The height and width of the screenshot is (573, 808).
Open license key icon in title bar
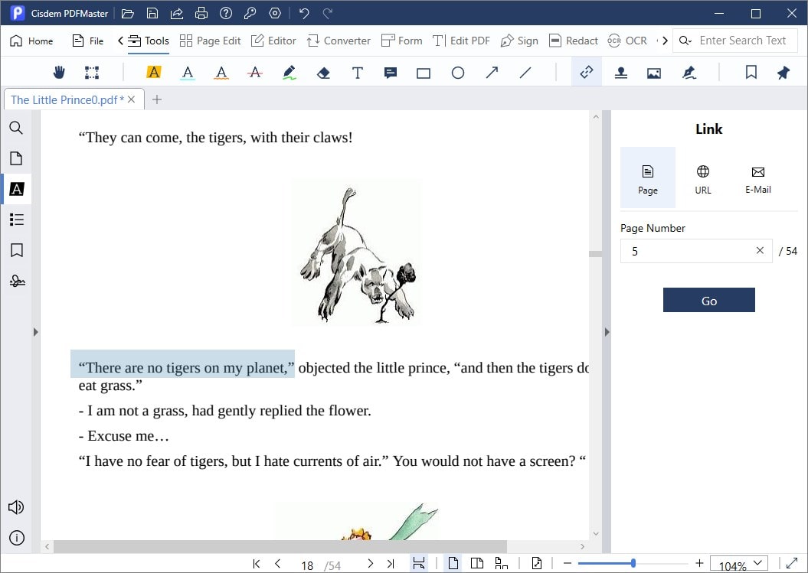click(x=250, y=13)
